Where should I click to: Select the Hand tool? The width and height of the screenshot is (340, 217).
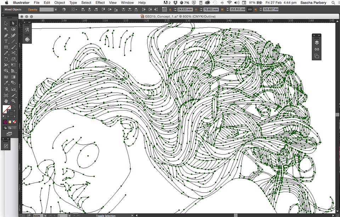tap(6, 101)
